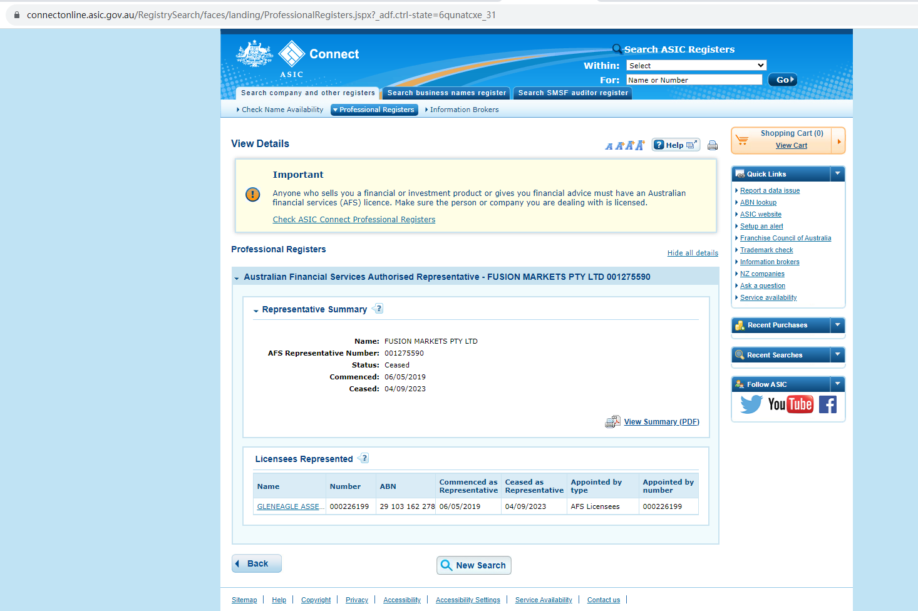Expand the Recent Searches panel arrow

[x=837, y=354]
